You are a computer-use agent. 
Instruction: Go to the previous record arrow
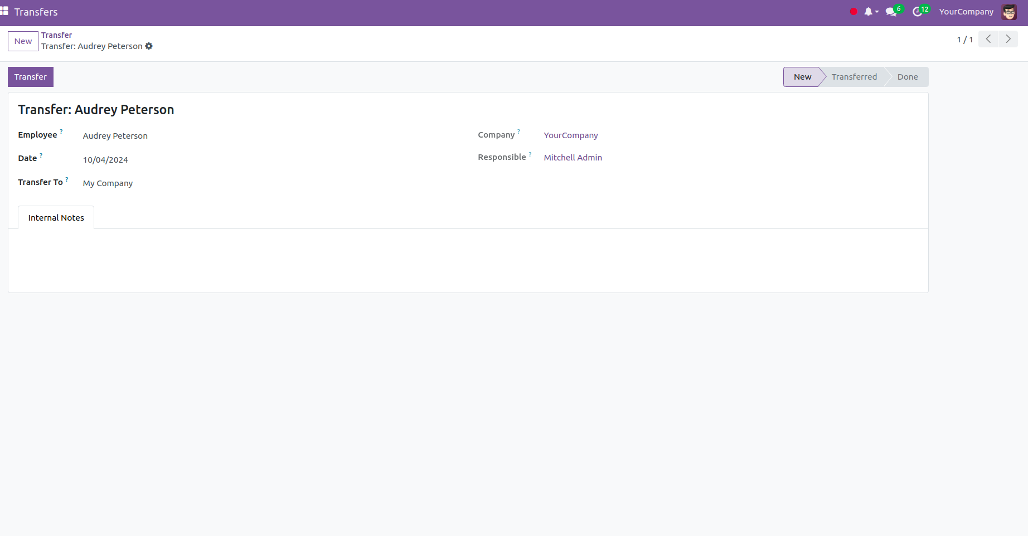pos(988,39)
